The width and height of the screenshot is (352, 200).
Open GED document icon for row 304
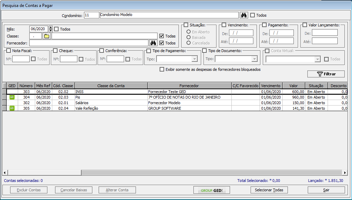click(x=12, y=97)
